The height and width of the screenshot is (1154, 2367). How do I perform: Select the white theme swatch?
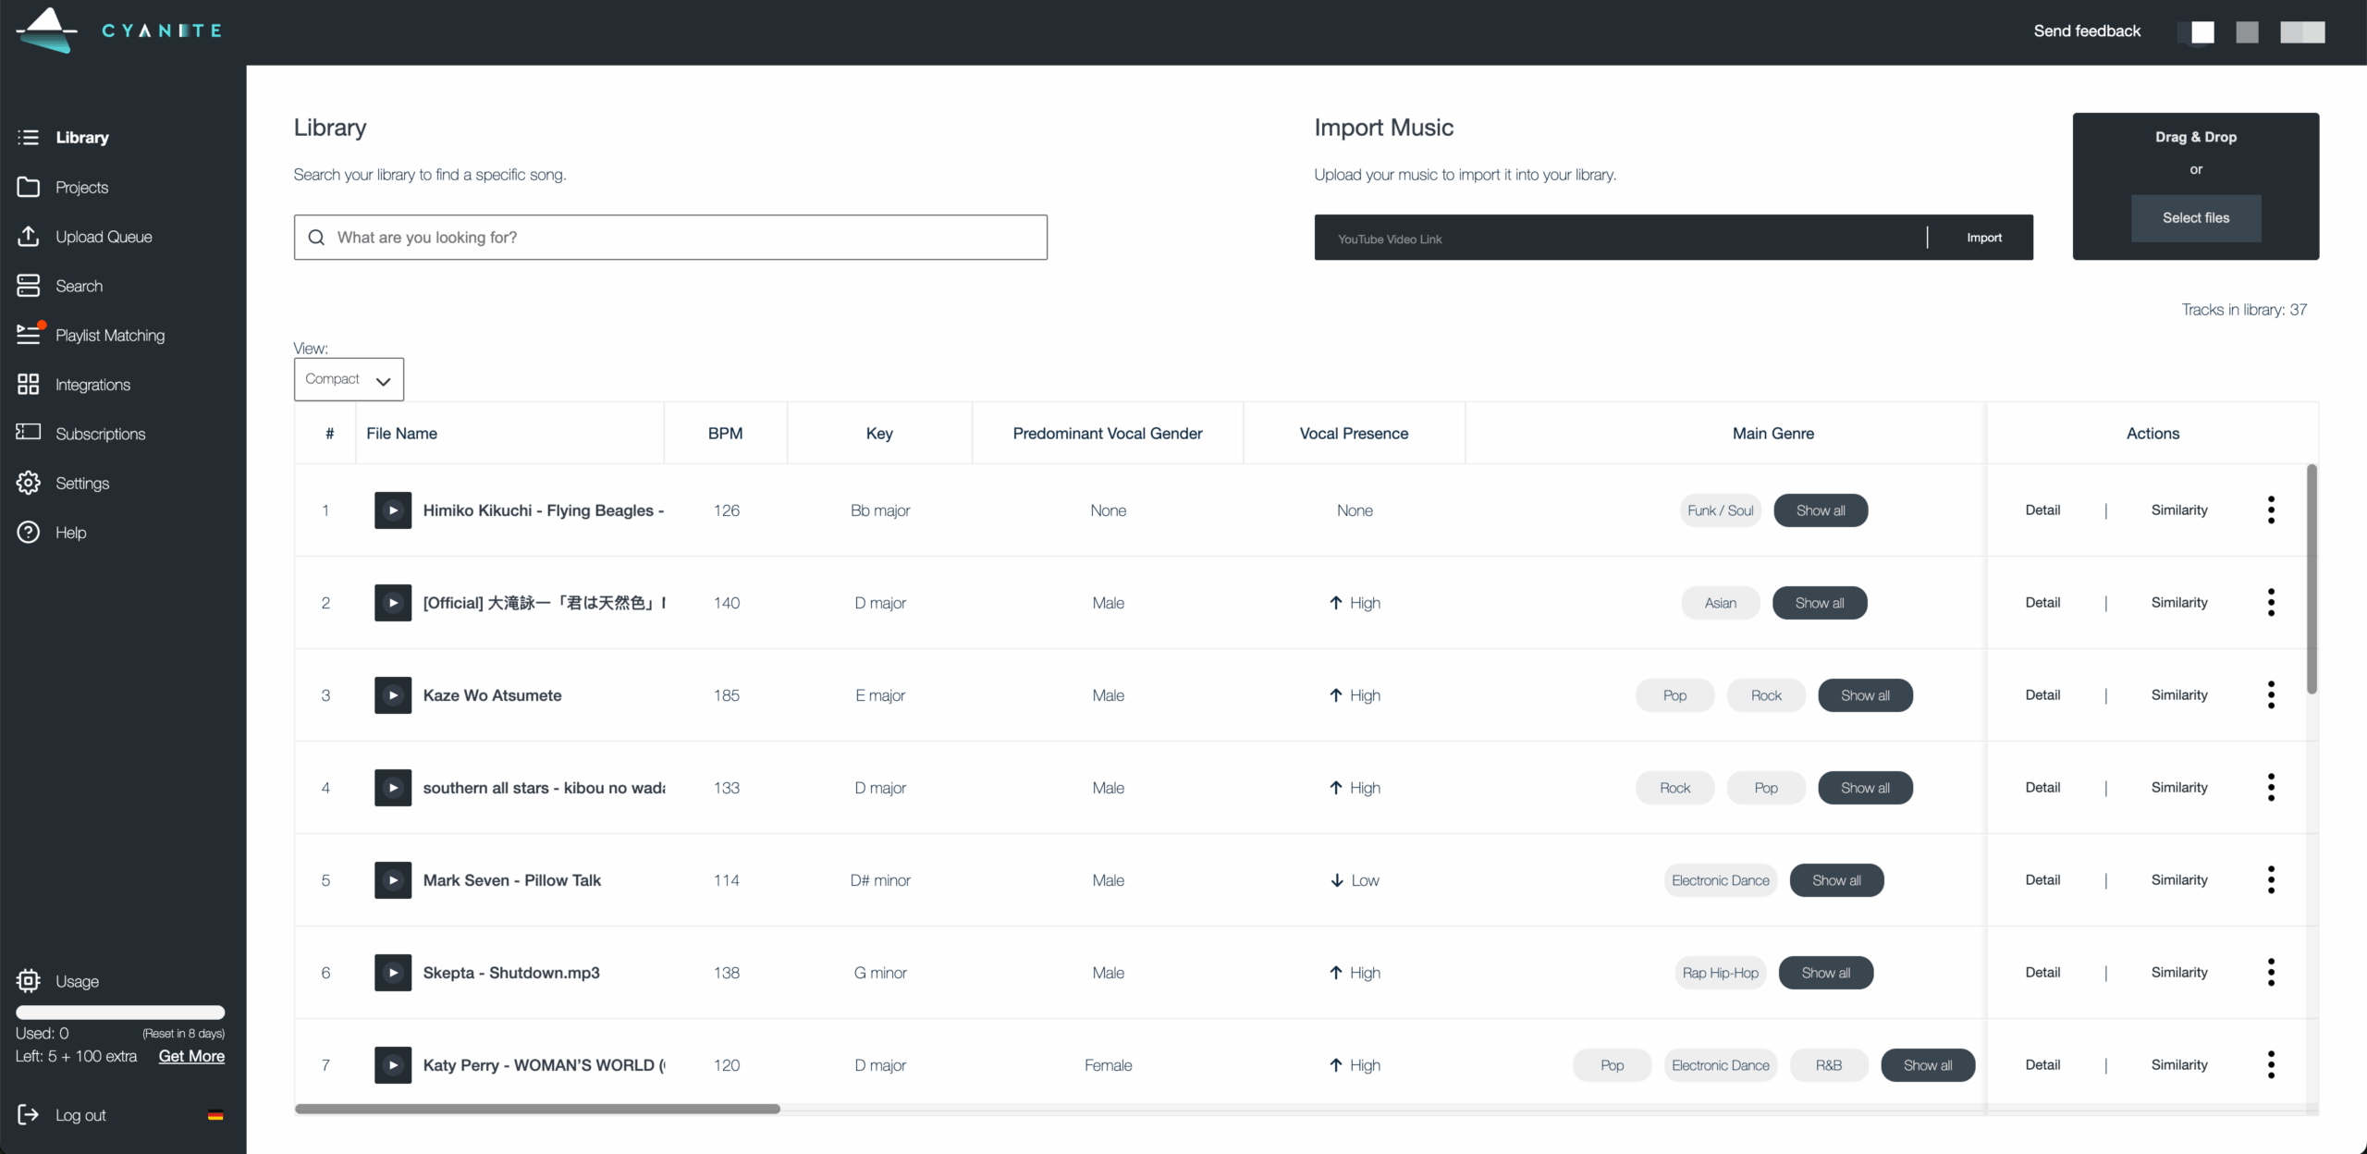click(2202, 32)
